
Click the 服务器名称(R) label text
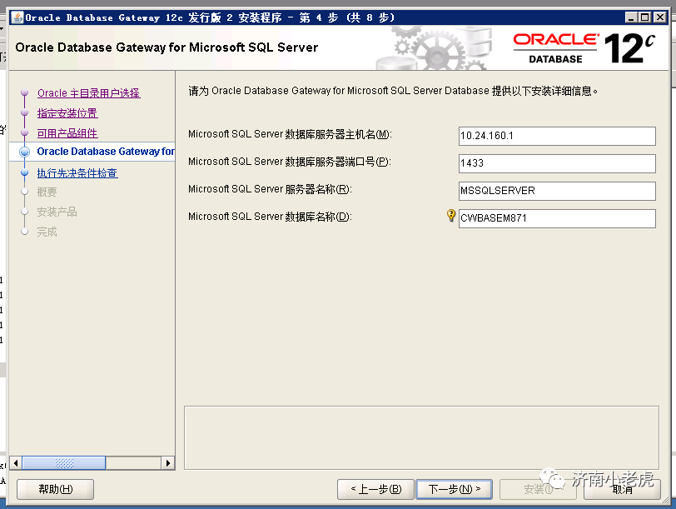(270, 189)
